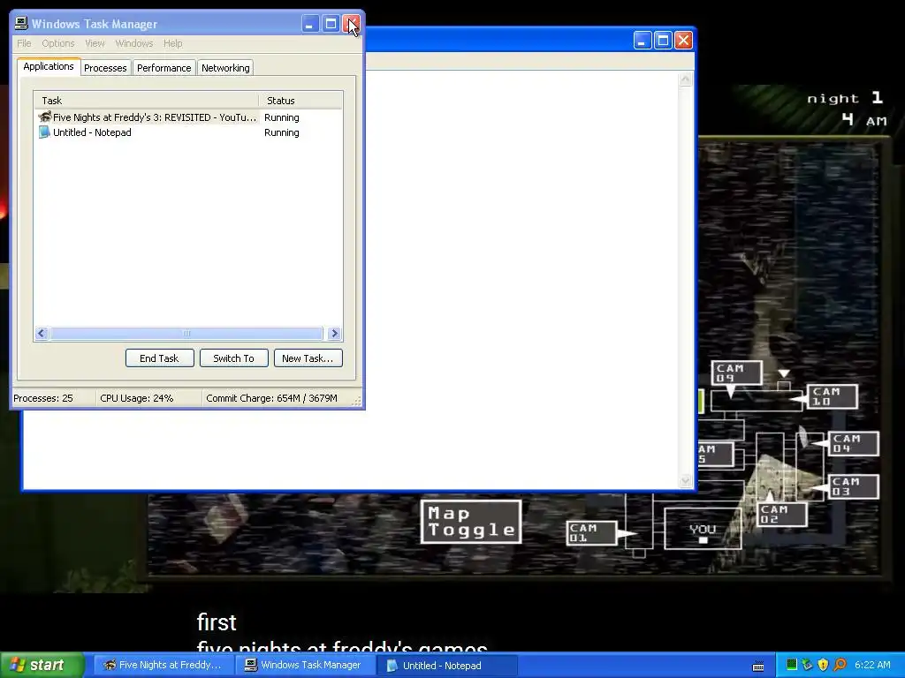
Task: Click the task list horizontal scrollbar thumb
Action: point(186,333)
